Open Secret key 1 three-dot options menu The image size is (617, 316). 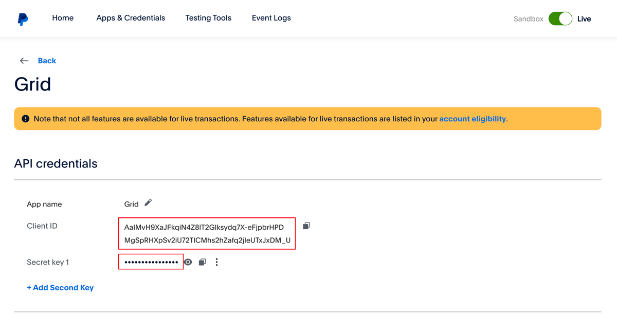tap(216, 262)
